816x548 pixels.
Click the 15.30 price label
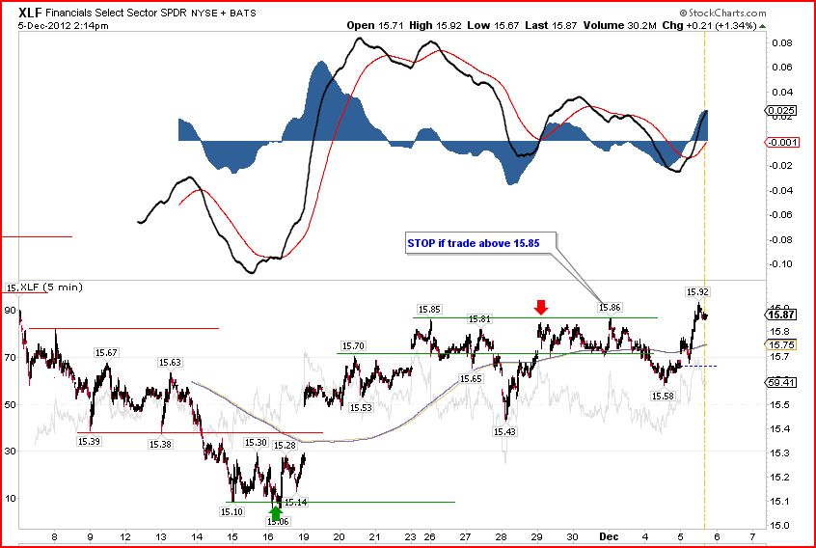point(256,442)
